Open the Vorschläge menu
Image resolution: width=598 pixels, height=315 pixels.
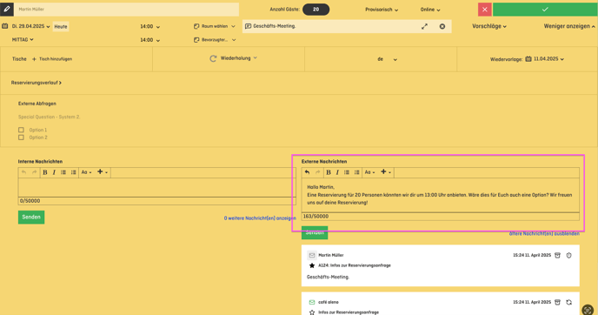(x=489, y=26)
